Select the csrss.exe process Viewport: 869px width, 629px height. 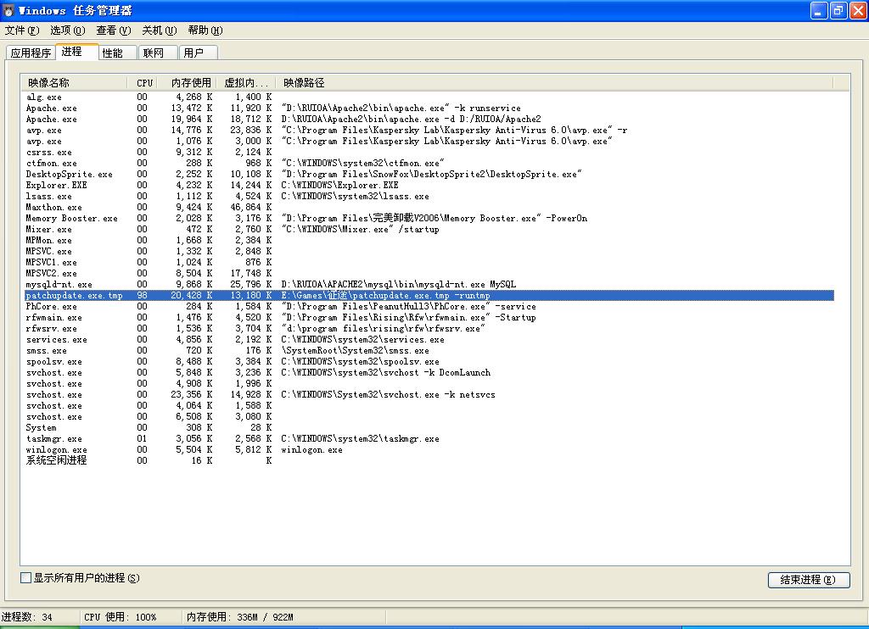point(429,153)
